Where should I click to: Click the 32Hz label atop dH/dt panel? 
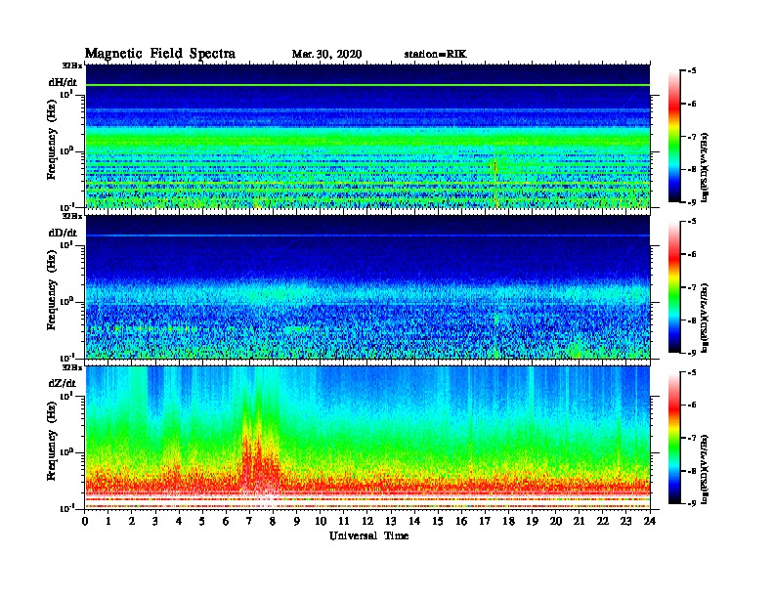pos(72,65)
